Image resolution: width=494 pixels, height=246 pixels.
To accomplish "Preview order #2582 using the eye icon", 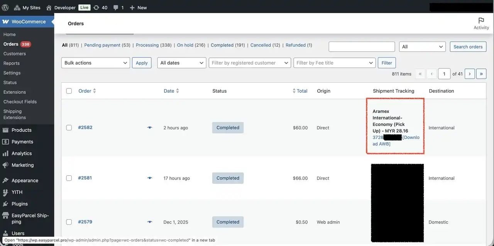I will click(150, 127).
